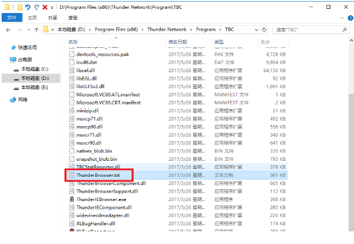Select 快速访问 in navigation pane
Viewport: 354px width, 244px height.
pyautogui.click(x=27, y=47)
